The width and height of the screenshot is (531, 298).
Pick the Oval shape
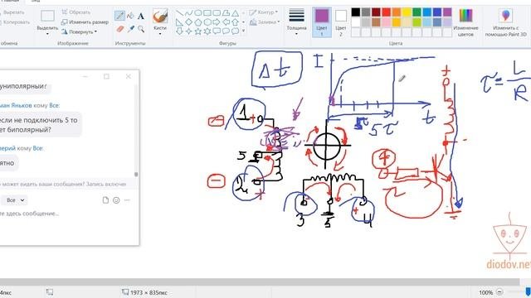(198, 13)
